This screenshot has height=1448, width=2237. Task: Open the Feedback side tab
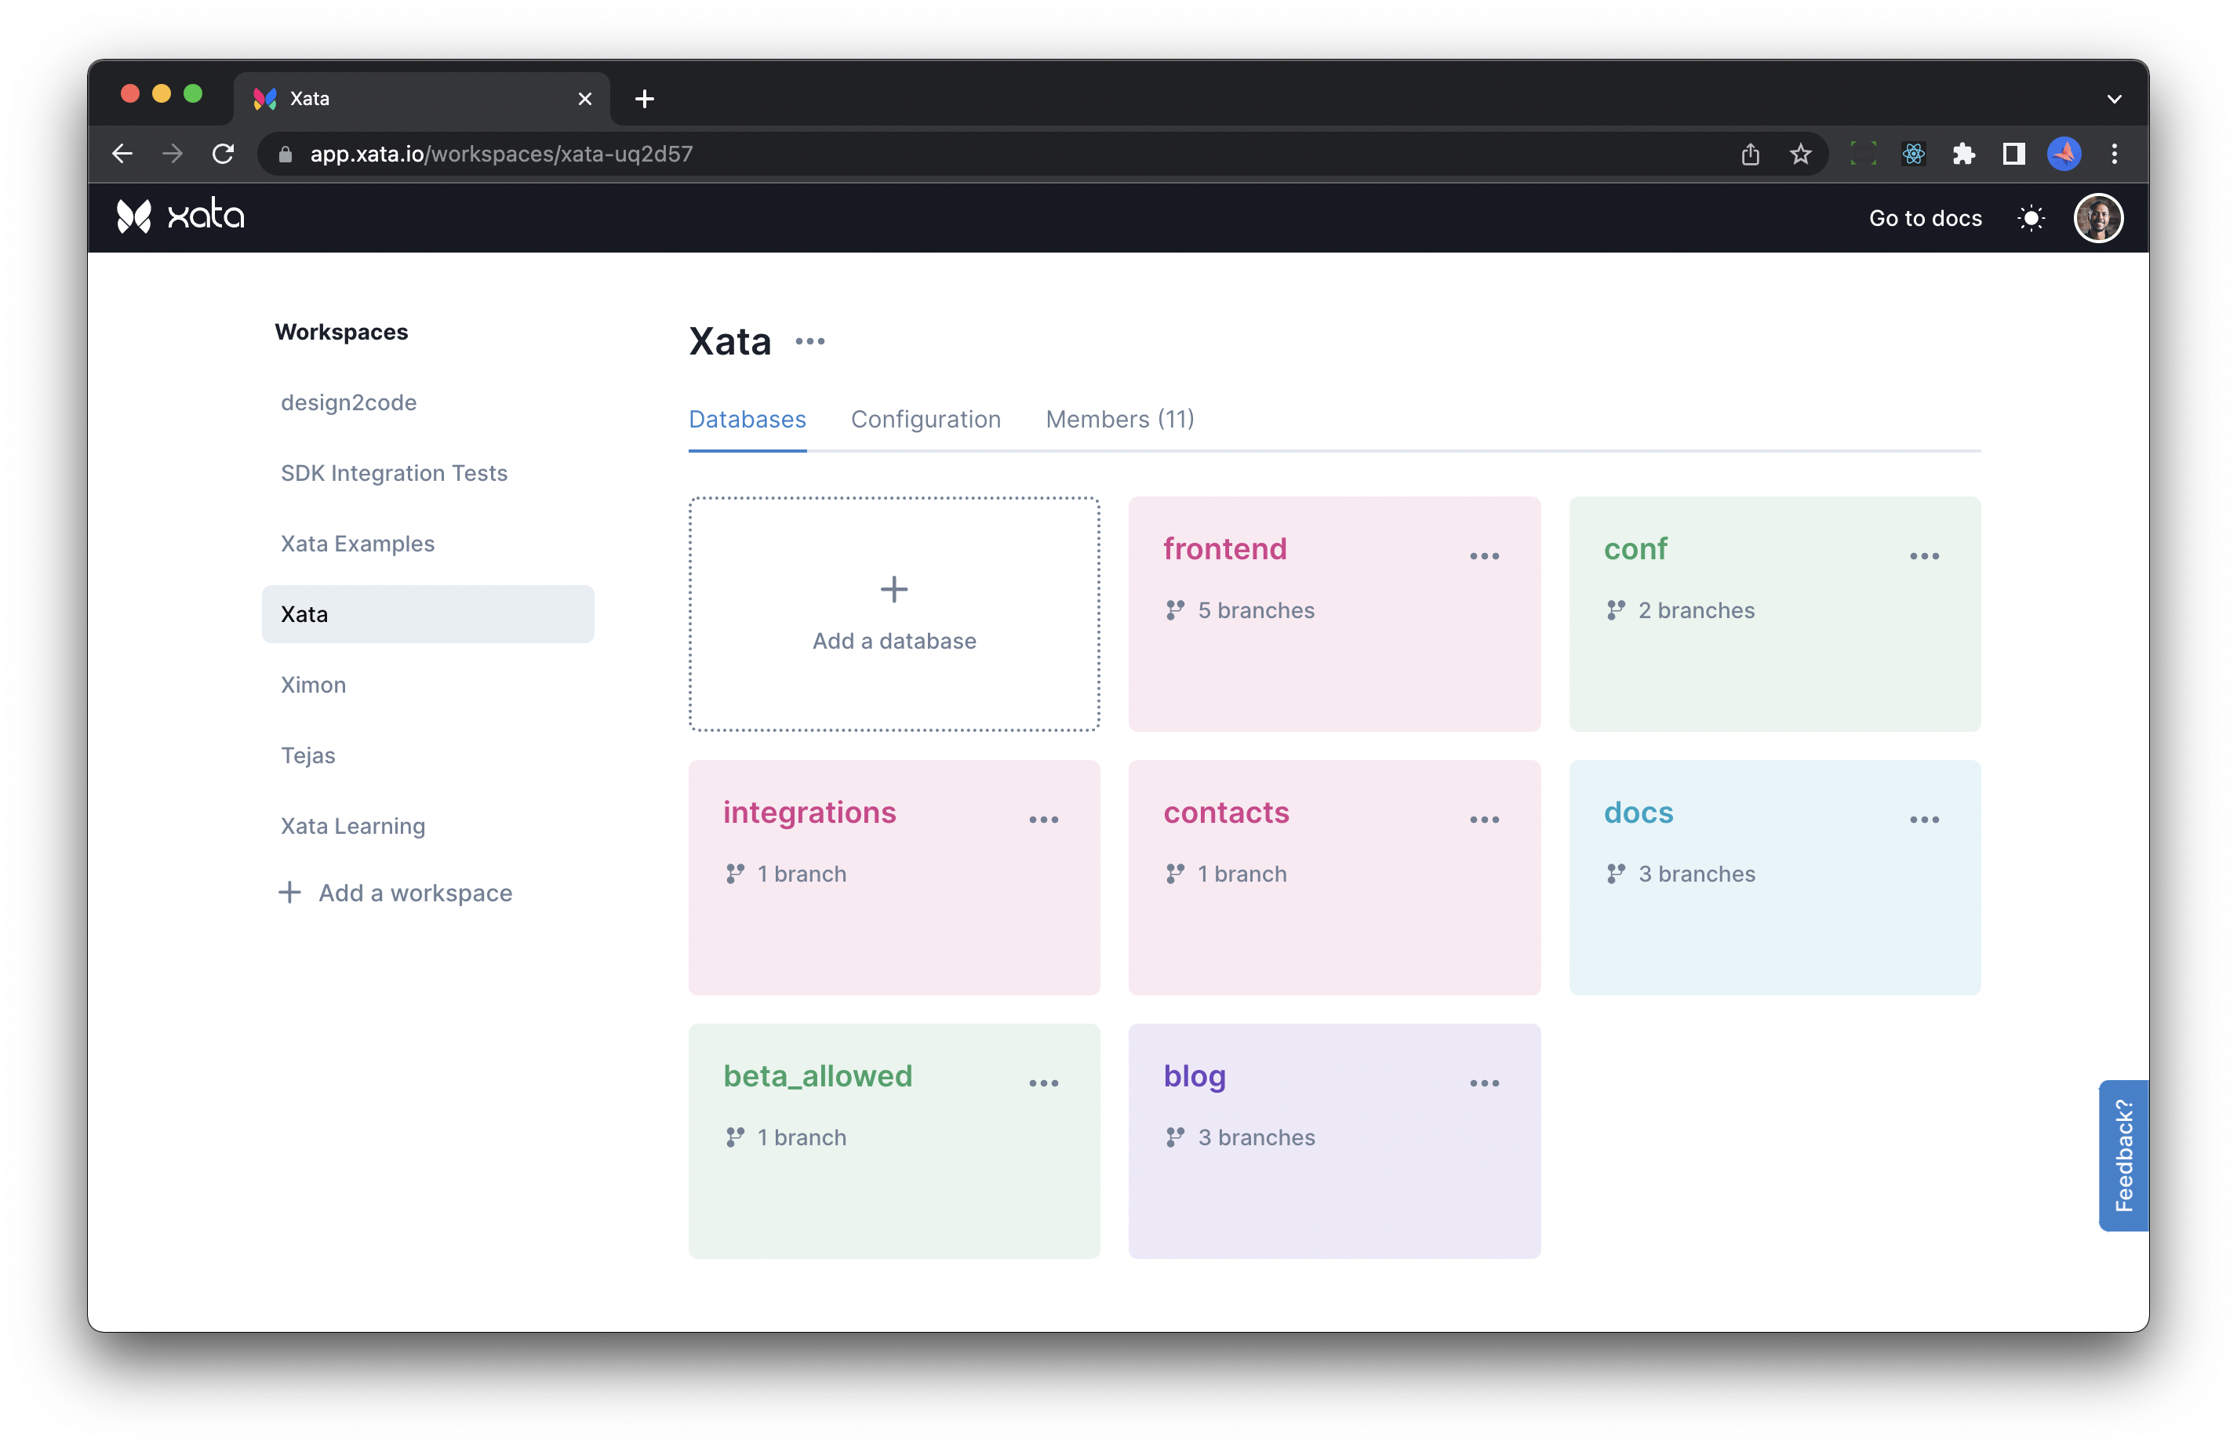(2122, 1155)
